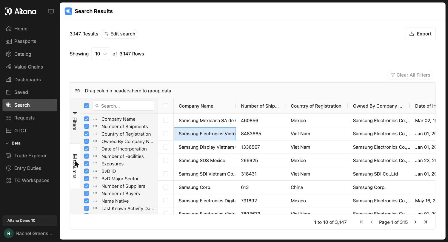
Task: Click the row group icon in grouping bar
Action: [77, 91]
